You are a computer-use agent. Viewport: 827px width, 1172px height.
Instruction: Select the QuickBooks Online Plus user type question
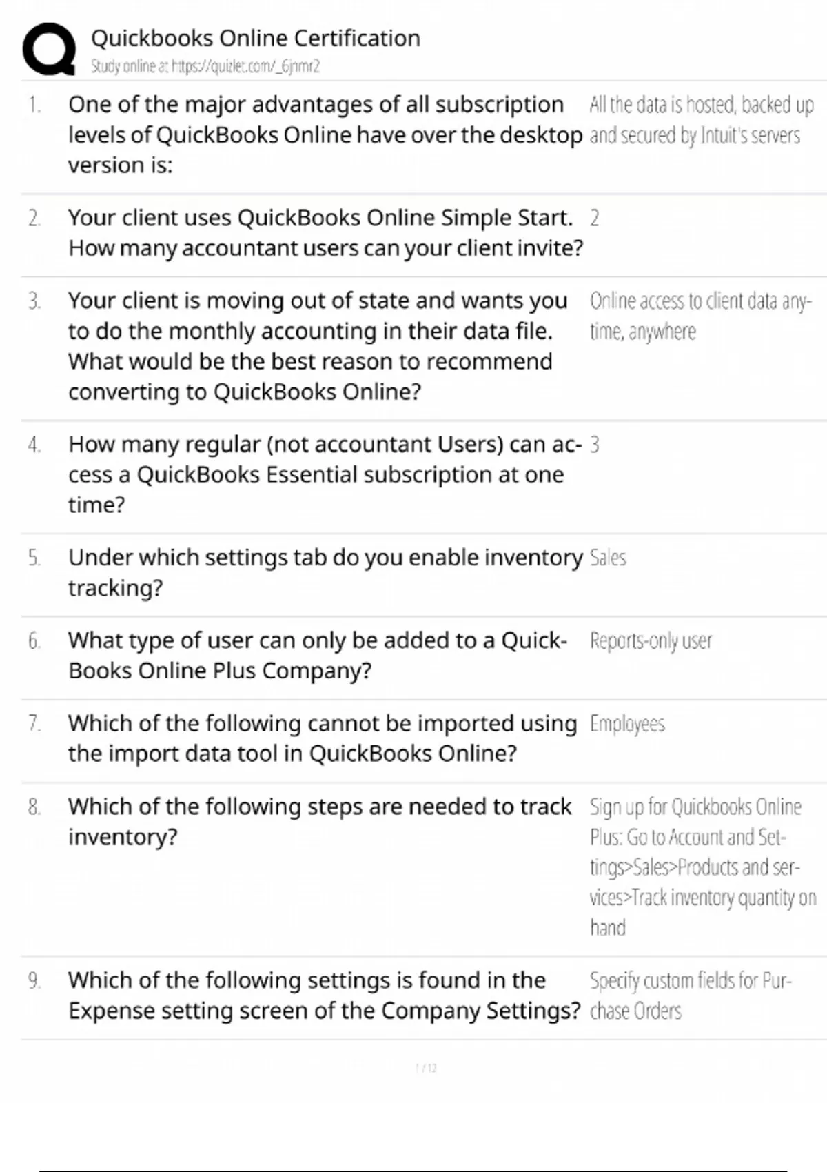coord(317,655)
